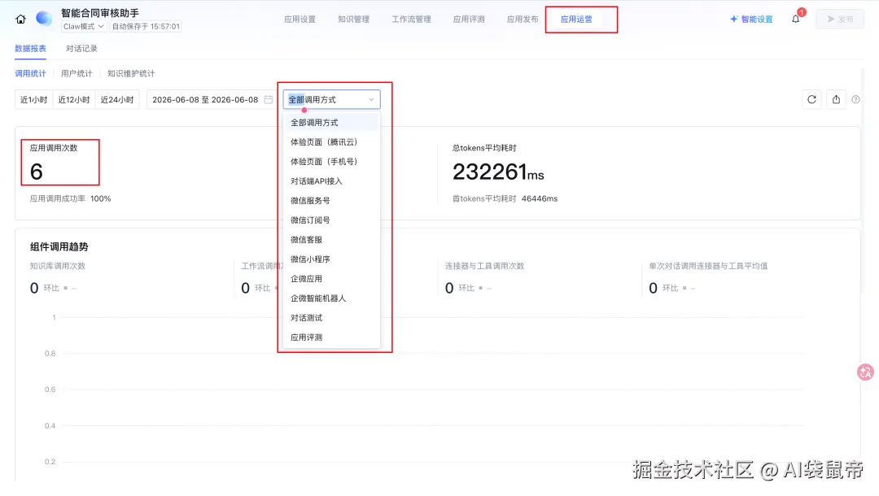Click the 发布 publish button
Screen dimensions: 879x496
[x=840, y=19]
